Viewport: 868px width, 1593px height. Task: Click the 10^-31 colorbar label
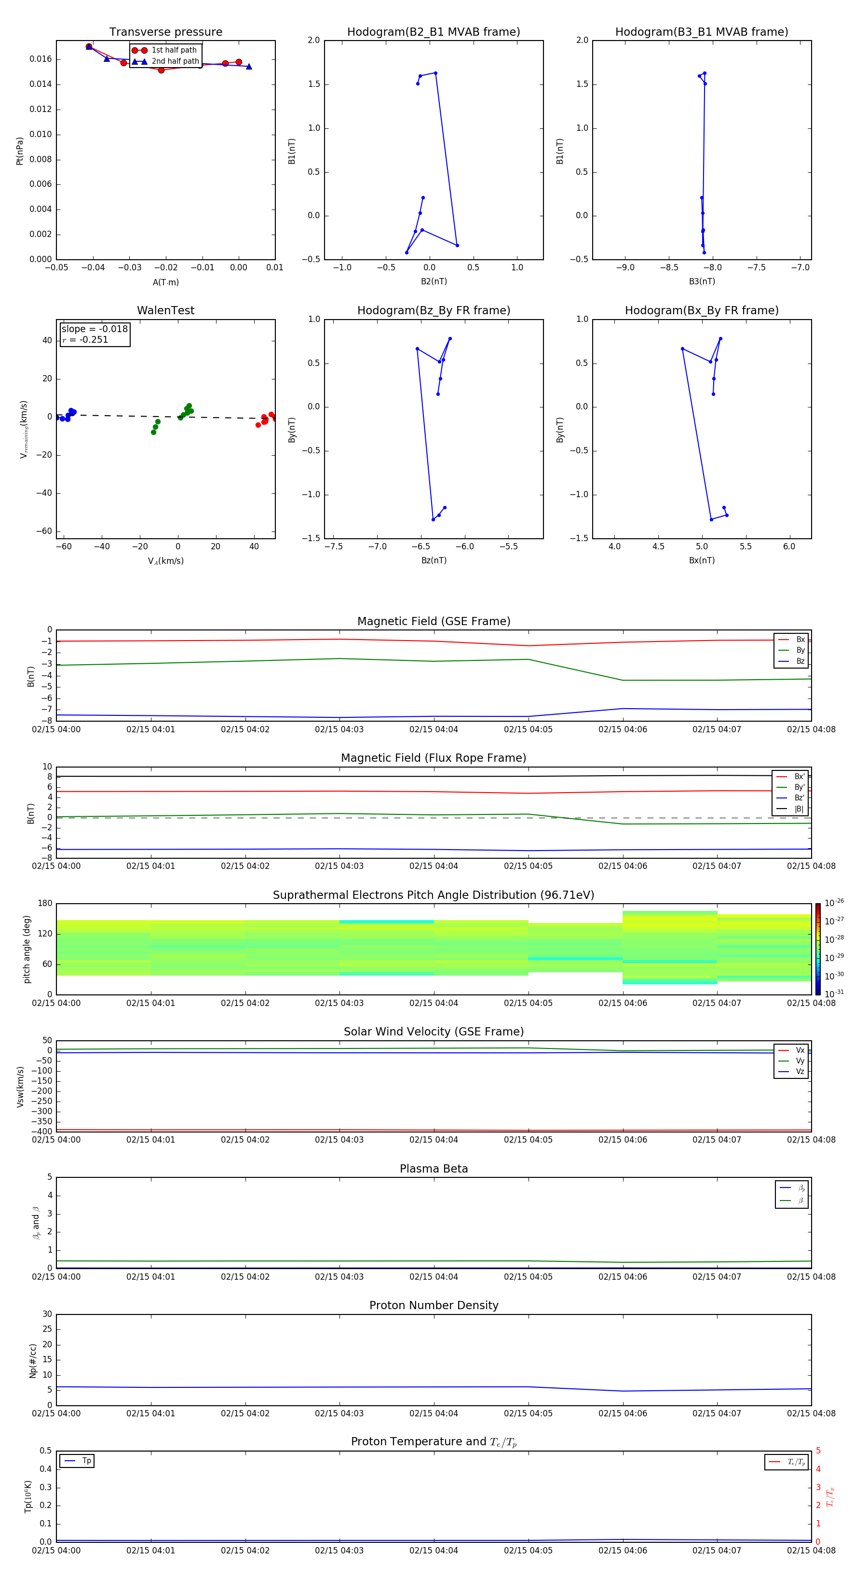point(834,994)
